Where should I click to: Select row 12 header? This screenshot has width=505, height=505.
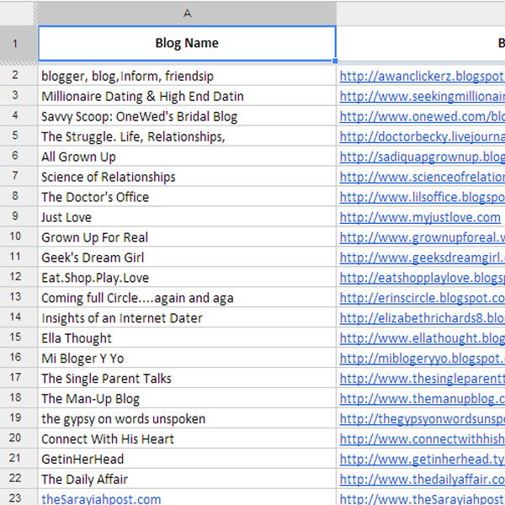point(18,278)
